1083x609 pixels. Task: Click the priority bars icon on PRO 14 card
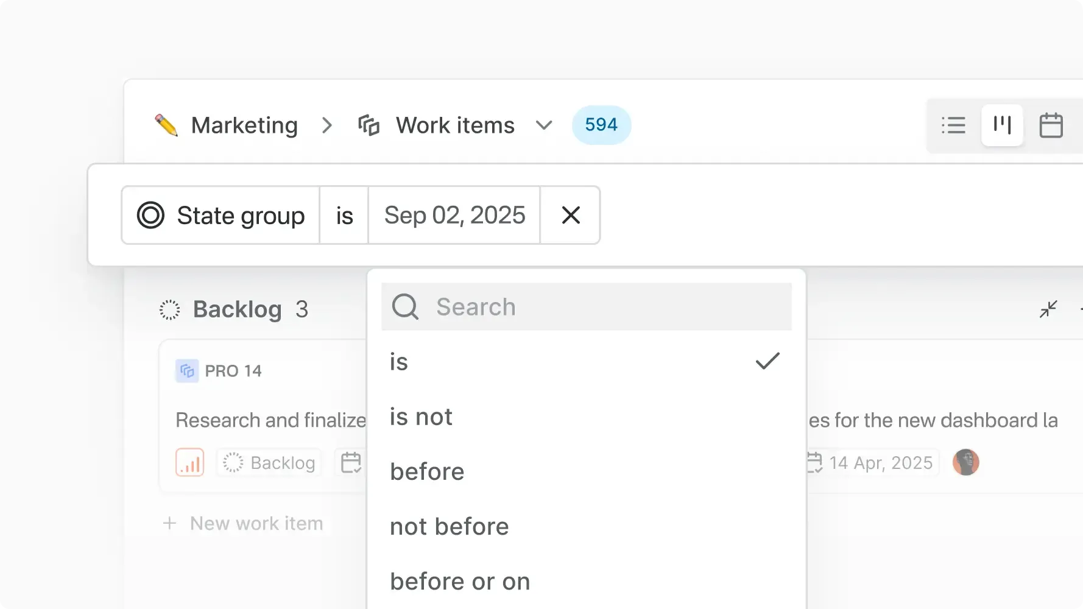(x=189, y=463)
